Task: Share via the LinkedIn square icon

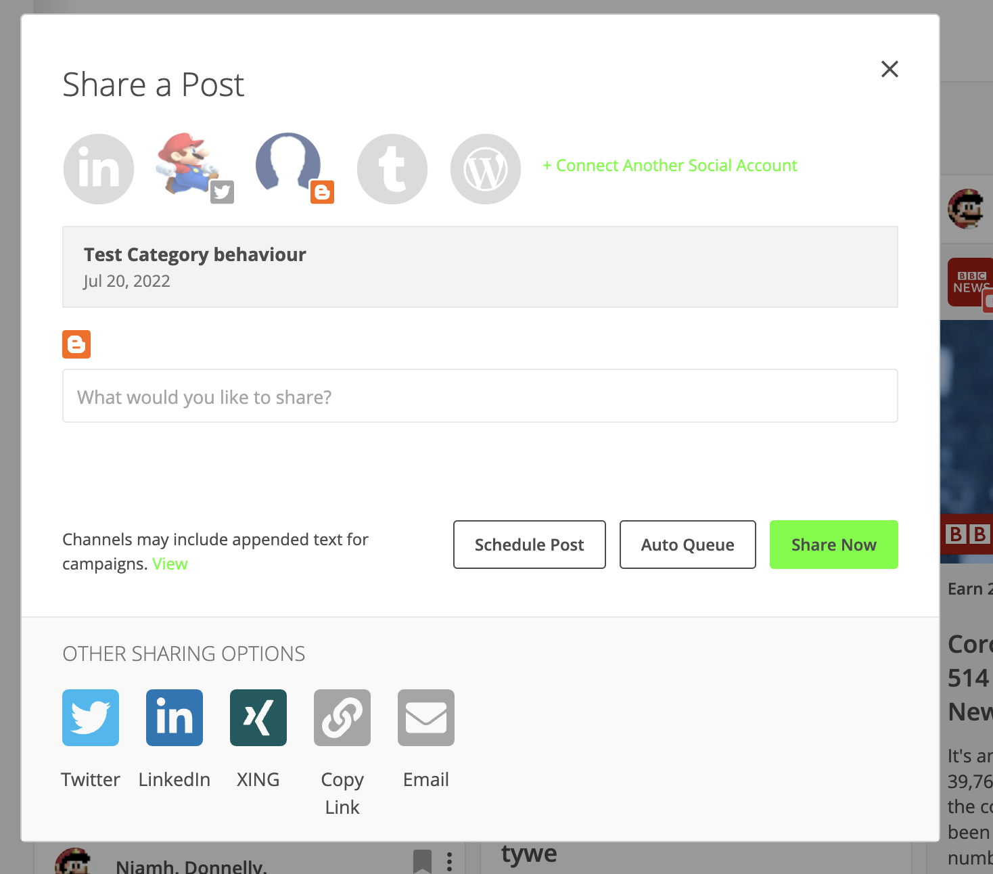Action: pos(175,718)
